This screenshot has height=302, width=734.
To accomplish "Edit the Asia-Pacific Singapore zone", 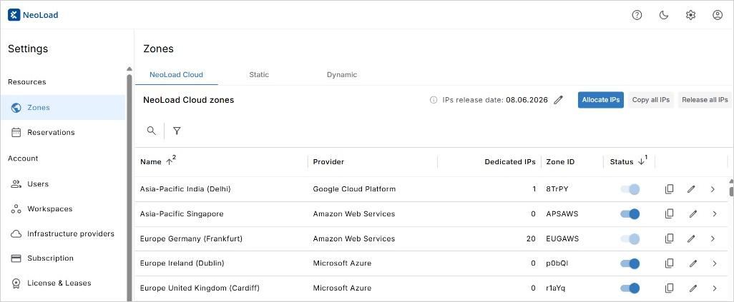I will (x=693, y=213).
